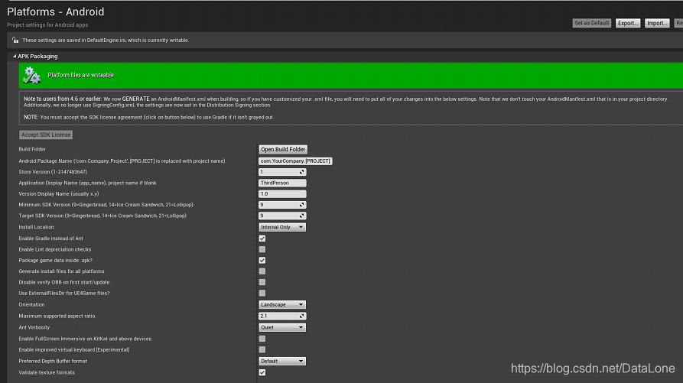Image resolution: width=683 pixels, height=383 pixels.
Task: Click the 'Ant Verbosity' label
Action: [34, 327]
